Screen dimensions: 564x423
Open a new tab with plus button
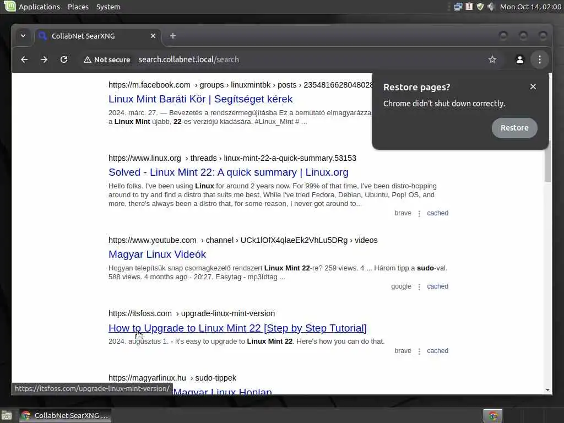point(173,36)
